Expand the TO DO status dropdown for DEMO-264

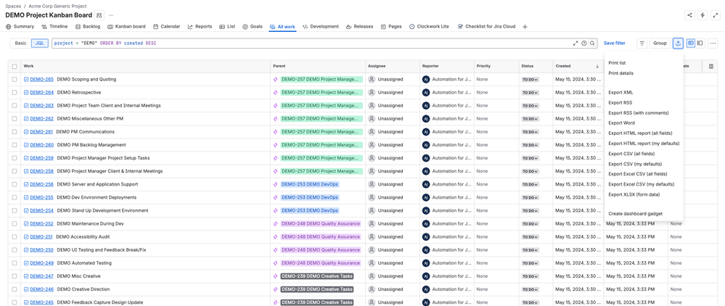point(530,93)
